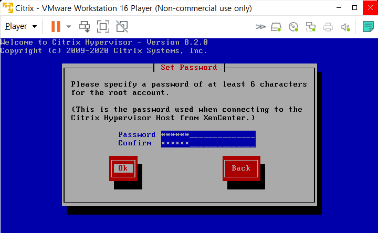This screenshot has height=233, width=378.
Task: Click the 'Password' field label
Action: click(x=136, y=135)
